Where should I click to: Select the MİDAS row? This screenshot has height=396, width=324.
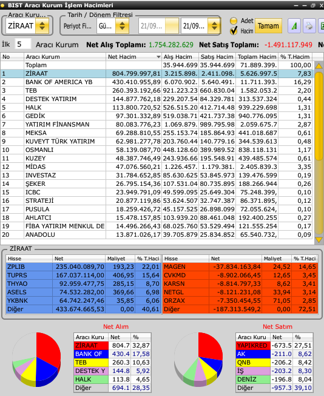(x=156, y=167)
